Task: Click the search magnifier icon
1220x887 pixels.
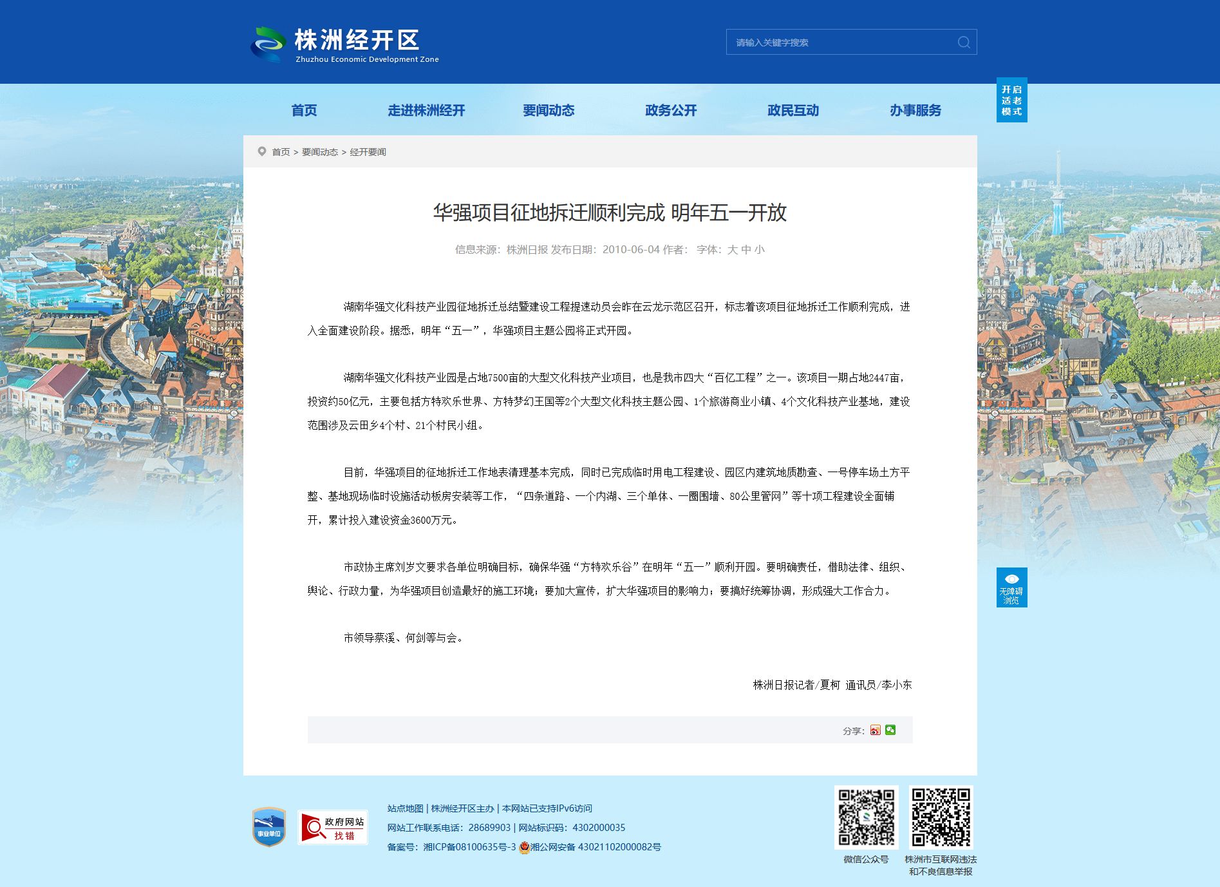Action: (963, 43)
